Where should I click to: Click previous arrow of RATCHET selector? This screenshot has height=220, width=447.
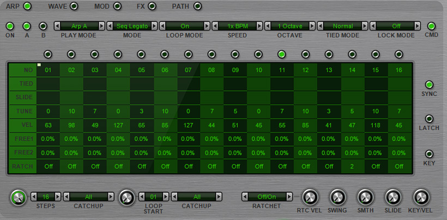click(245, 197)
